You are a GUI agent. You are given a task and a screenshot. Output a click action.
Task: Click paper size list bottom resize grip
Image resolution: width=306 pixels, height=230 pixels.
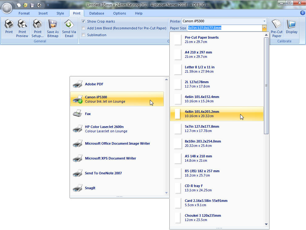pyautogui.click(x=219, y=228)
